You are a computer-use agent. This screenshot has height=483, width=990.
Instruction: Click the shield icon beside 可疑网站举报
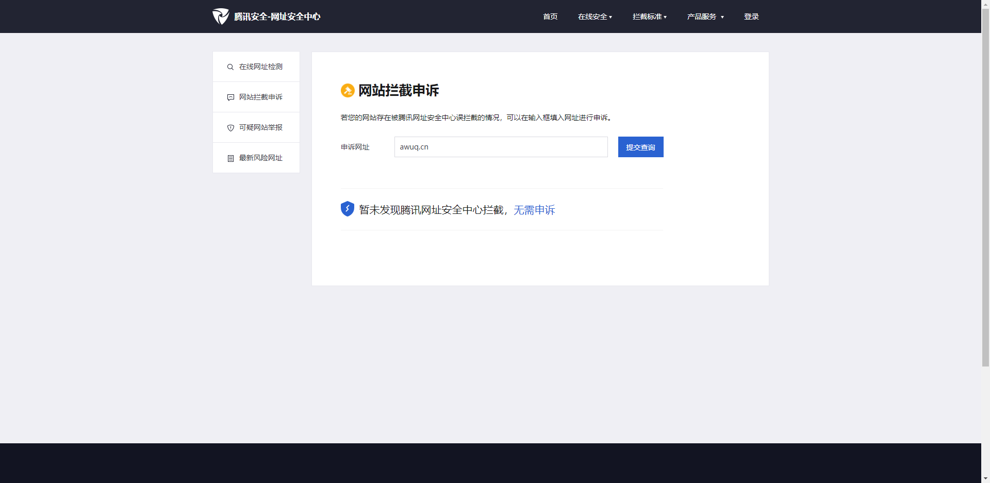pyautogui.click(x=230, y=128)
